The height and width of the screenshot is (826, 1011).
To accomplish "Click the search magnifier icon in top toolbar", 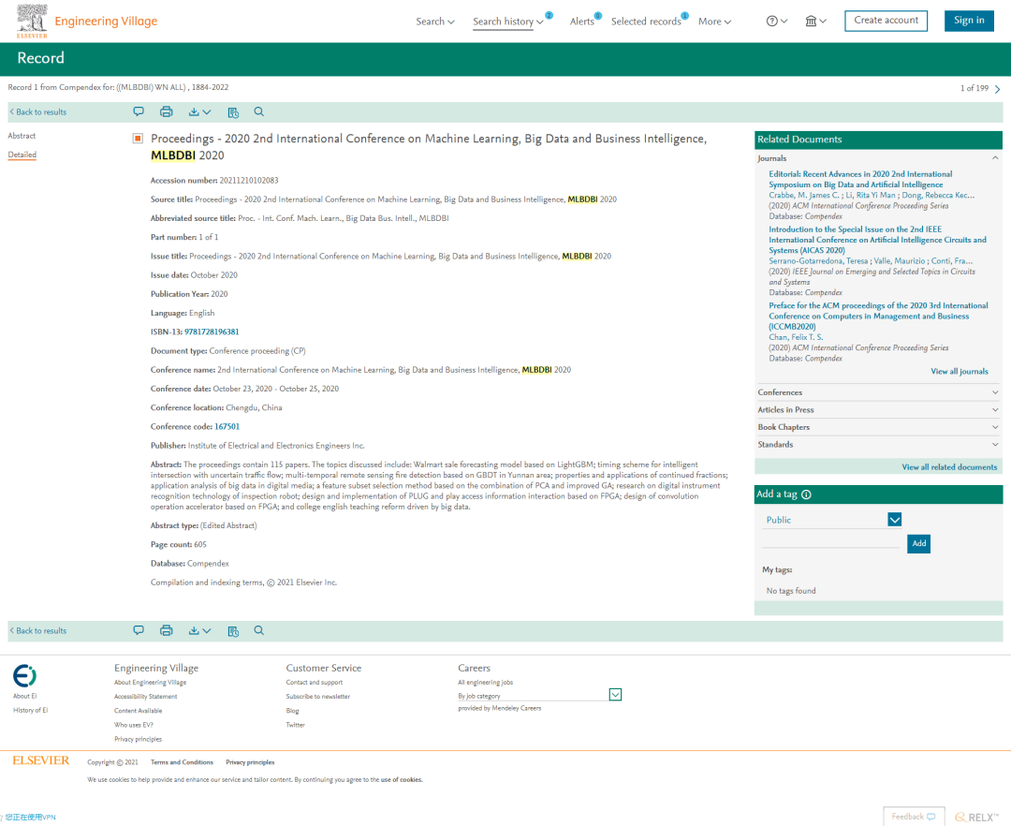I will [258, 111].
